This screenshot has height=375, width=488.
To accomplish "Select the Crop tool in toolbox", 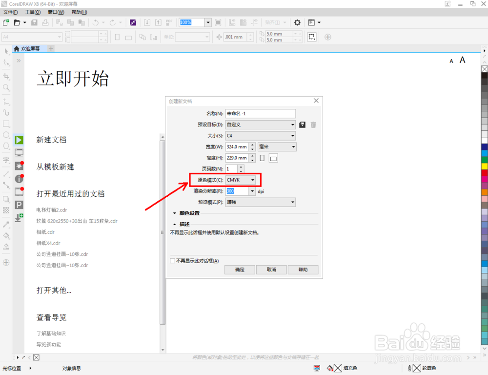I will [6, 76].
